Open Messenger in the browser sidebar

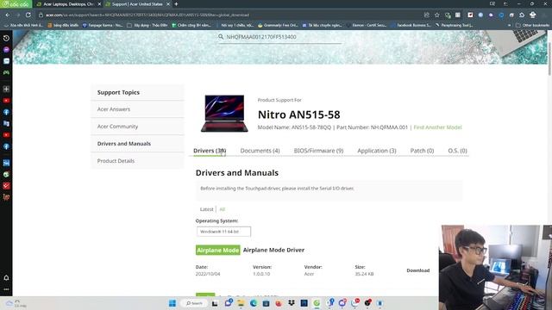[6, 50]
